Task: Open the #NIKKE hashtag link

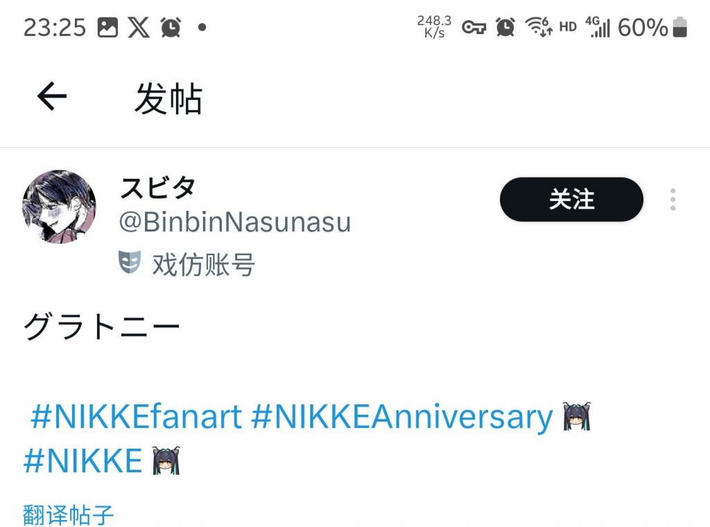Action: 83,461
